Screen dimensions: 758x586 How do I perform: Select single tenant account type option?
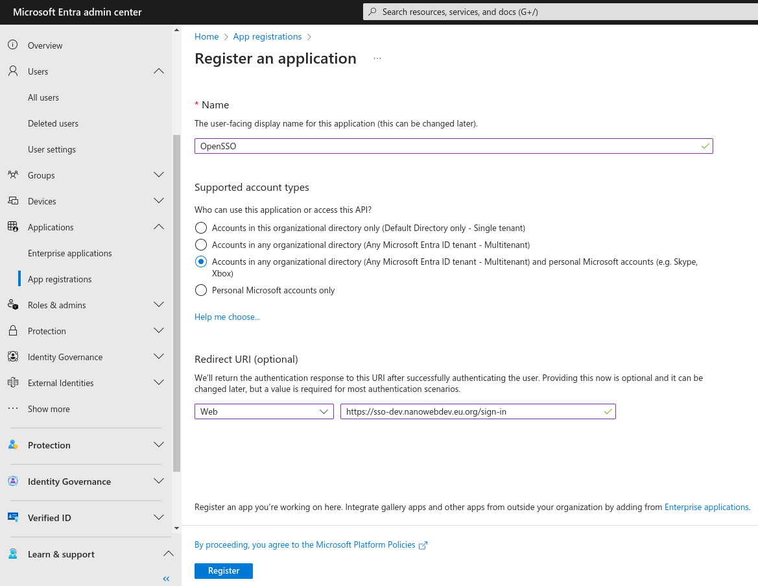201,228
